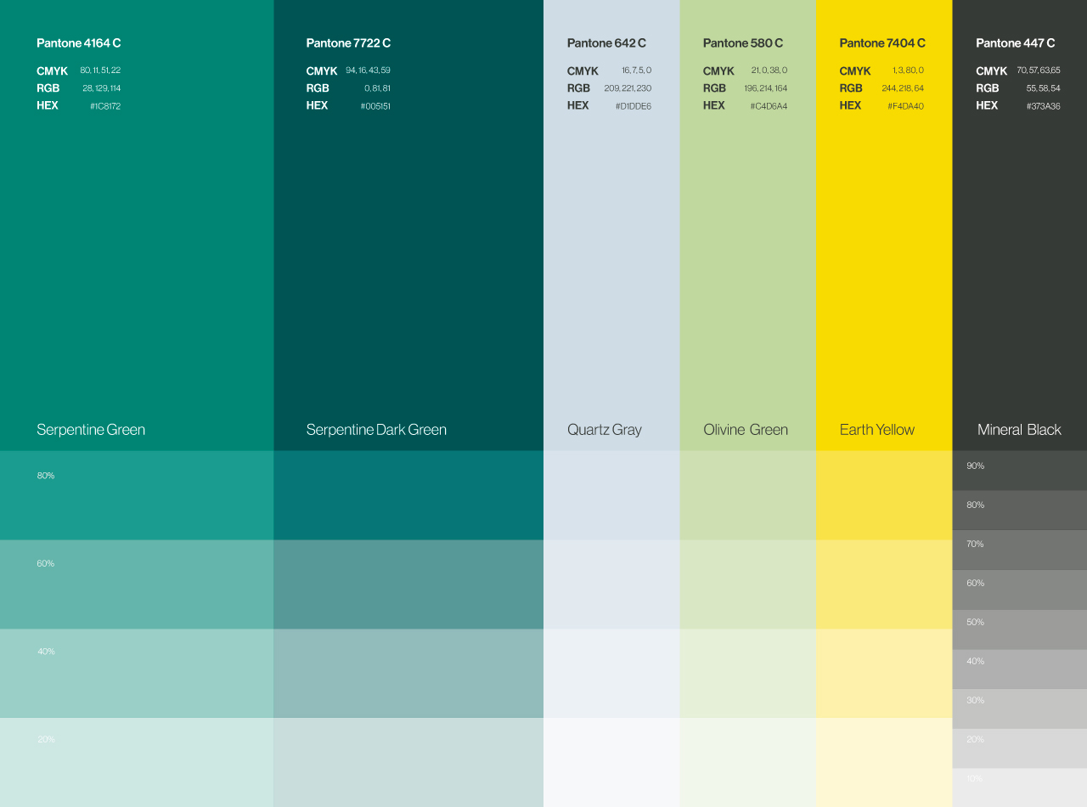Viewport: 1087px width, 807px height.
Task: Click the Pantone 4164 C heading
Action: click(79, 43)
